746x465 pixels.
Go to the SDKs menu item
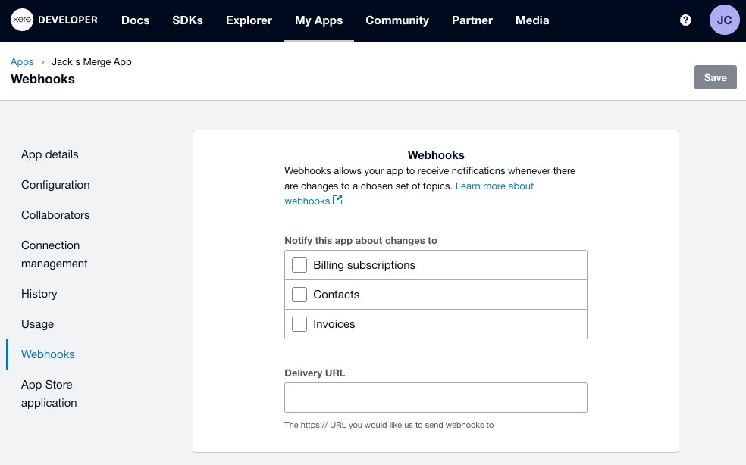[187, 20]
